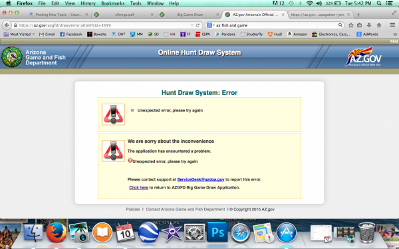Open the AdWords bookmark
The image size is (399, 249).
(367, 34)
